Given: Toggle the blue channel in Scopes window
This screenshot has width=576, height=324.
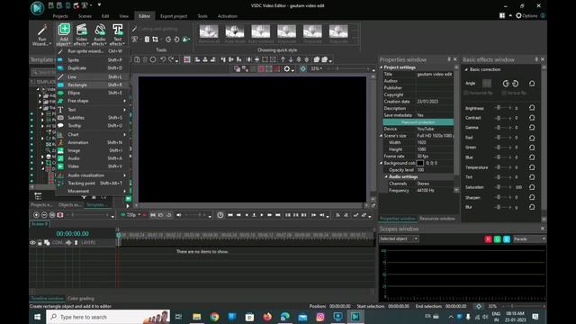Looking at the screenshot, I should 506,239.
